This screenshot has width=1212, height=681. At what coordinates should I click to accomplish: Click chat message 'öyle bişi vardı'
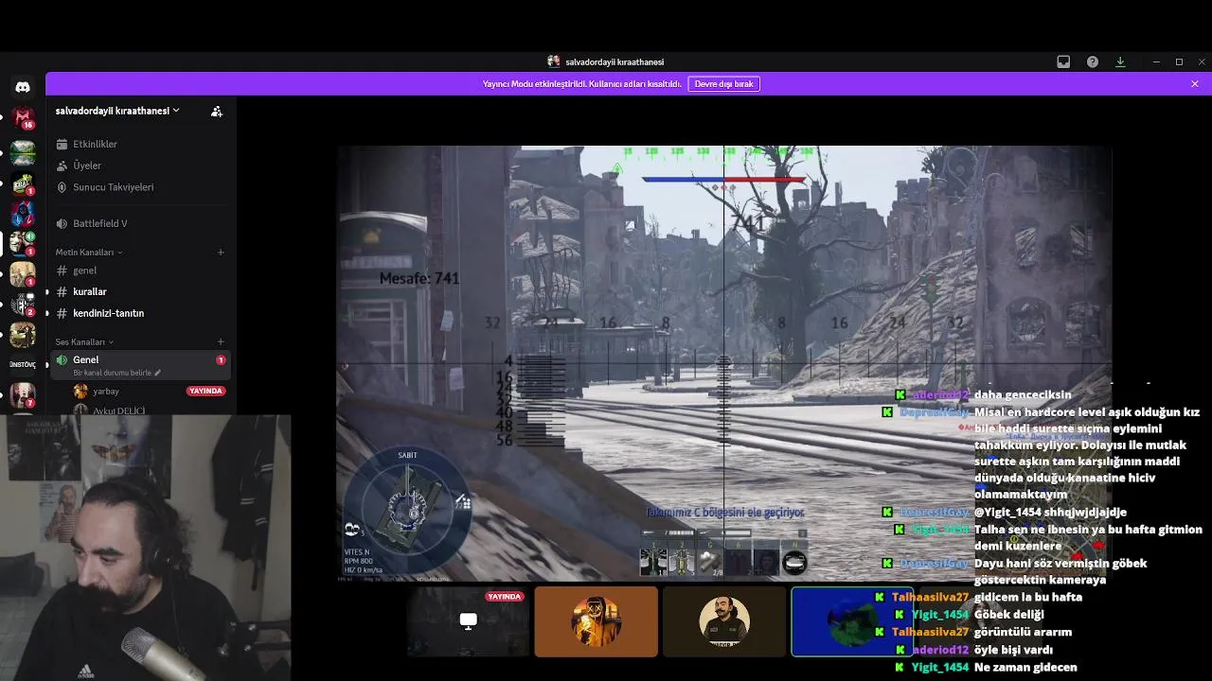(x=1013, y=650)
